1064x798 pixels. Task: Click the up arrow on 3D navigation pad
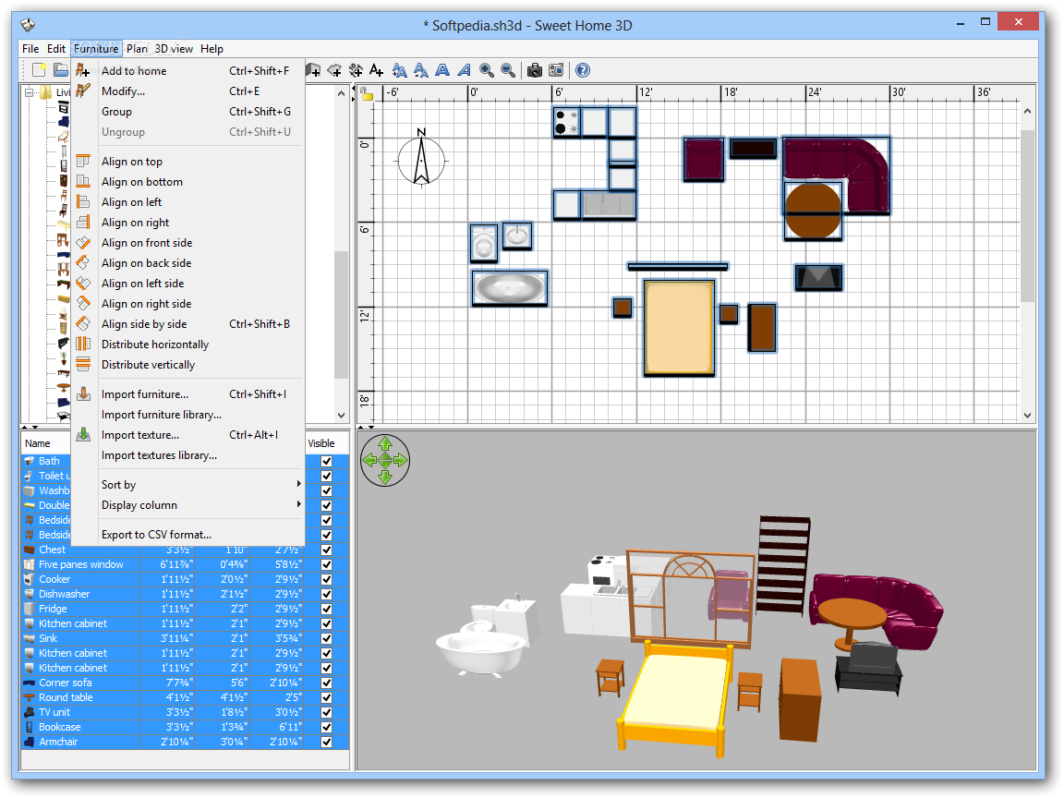pyautogui.click(x=385, y=443)
